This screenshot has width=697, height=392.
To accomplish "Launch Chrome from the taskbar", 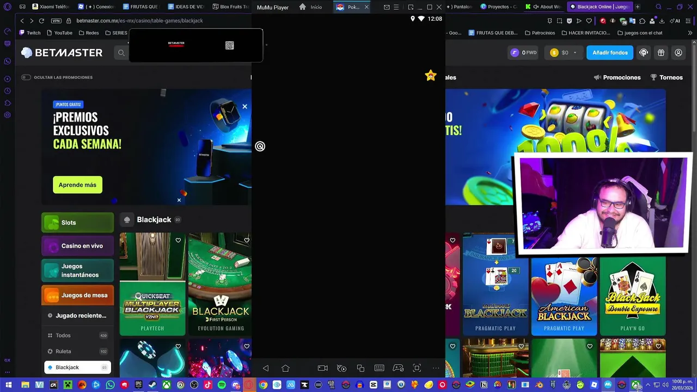I will [263, 385].
